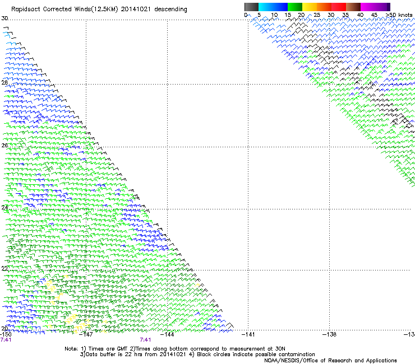Click the '>50 knots' legend label

(399, 15)
